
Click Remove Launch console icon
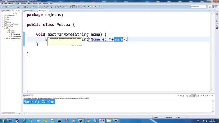coord(181,96)
